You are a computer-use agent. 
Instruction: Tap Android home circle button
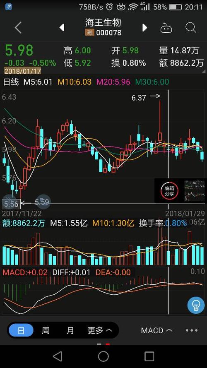[103, 356]
